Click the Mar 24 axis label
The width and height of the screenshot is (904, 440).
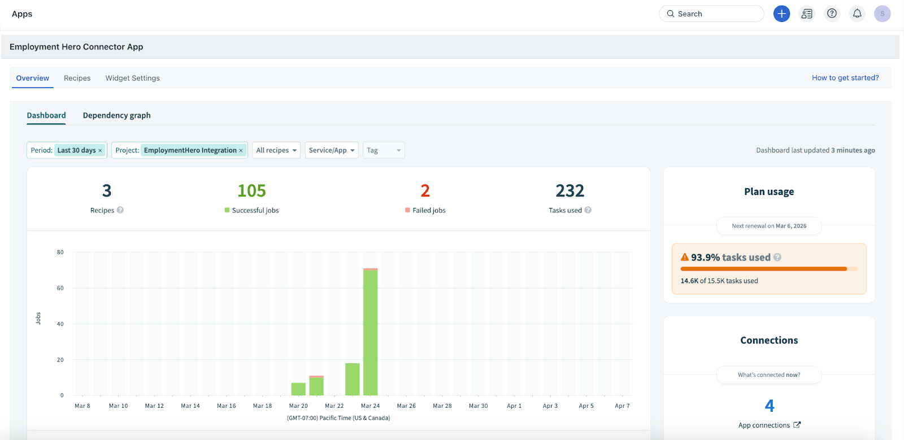(x=371, y=406)
